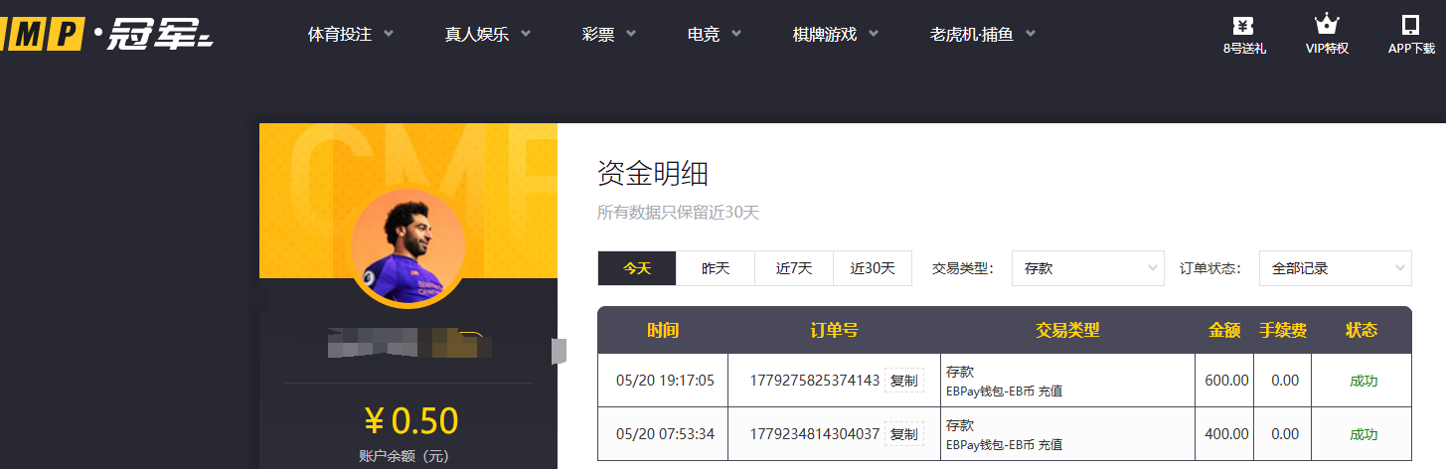Image resolution: width=1446 pixels, height=469 pixels.
Task: Expand the 棋牌游戏 menu
Action: point(835,34)
